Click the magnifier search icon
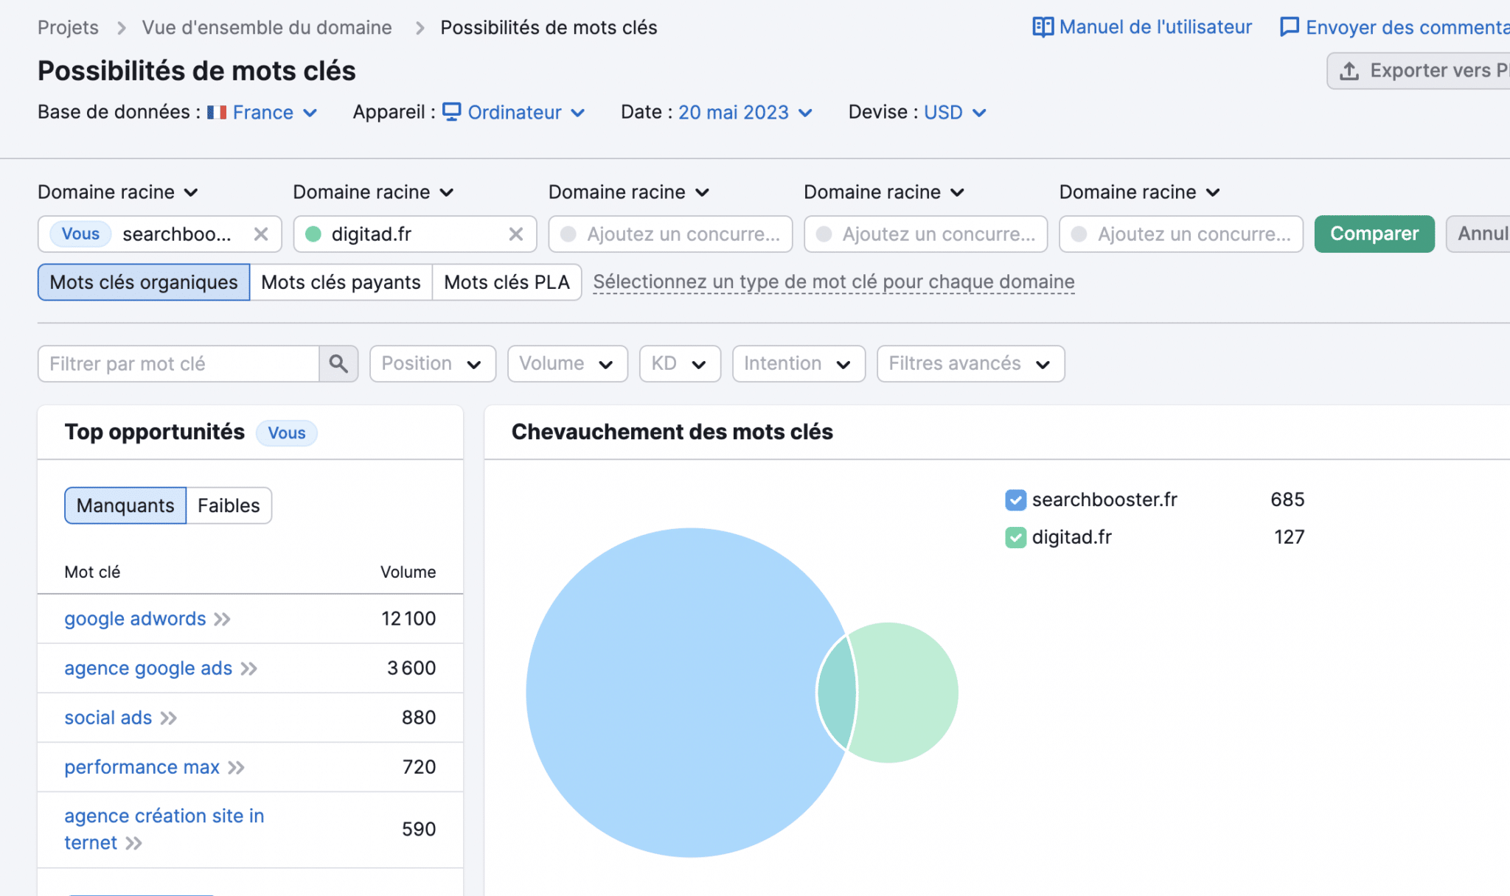Screen dimensions: 1510x896 click(338, 364)
